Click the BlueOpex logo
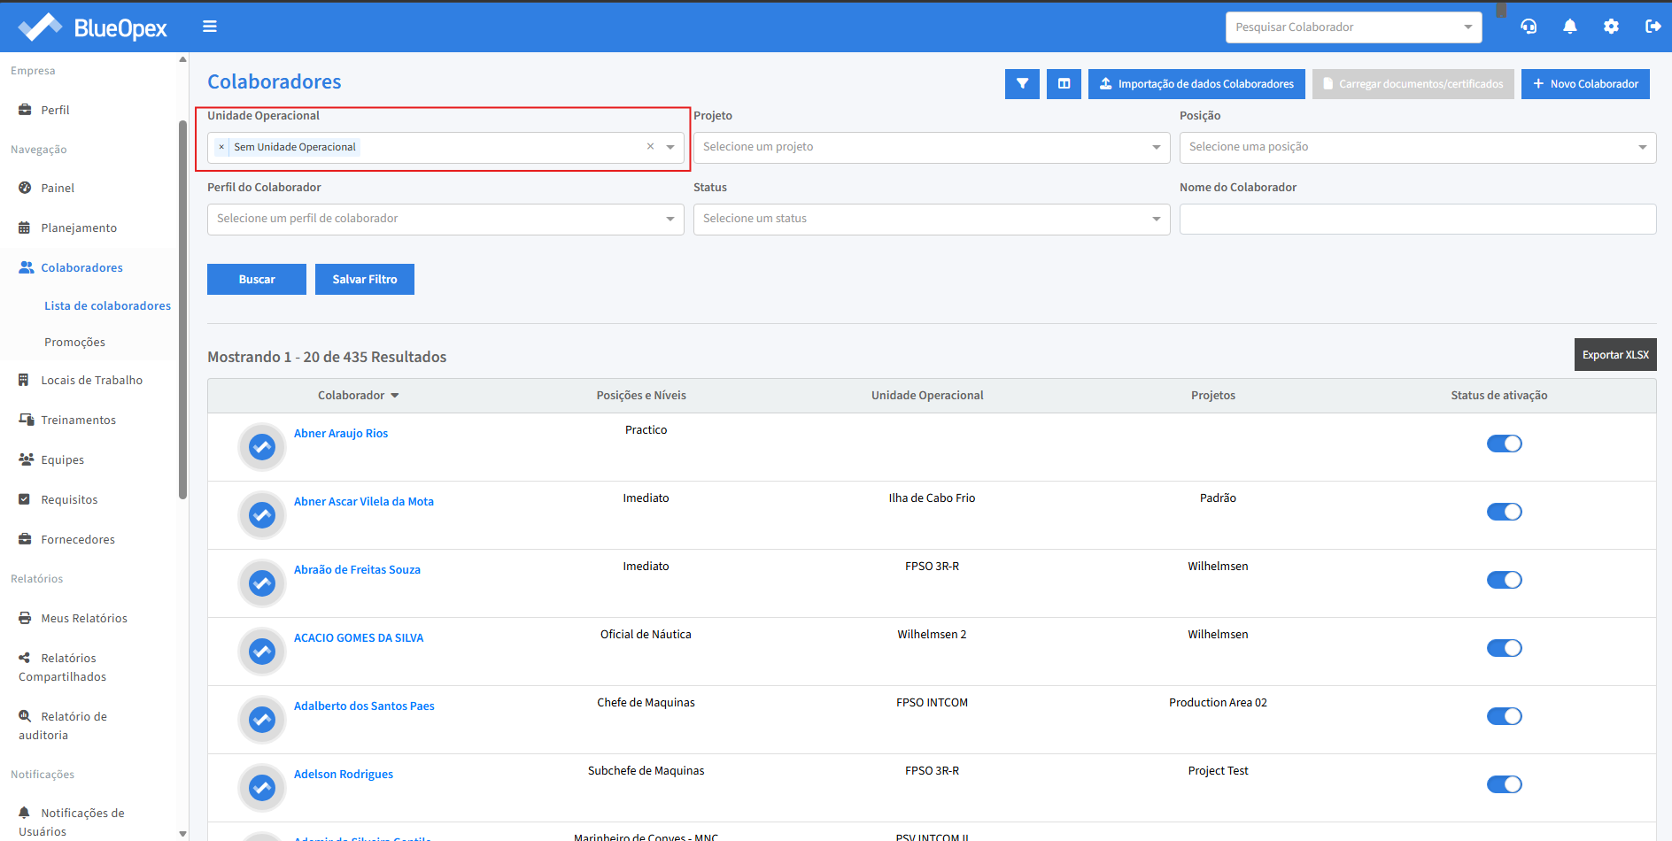Viewport: 1672px width, 841px height. pos(92,27)
